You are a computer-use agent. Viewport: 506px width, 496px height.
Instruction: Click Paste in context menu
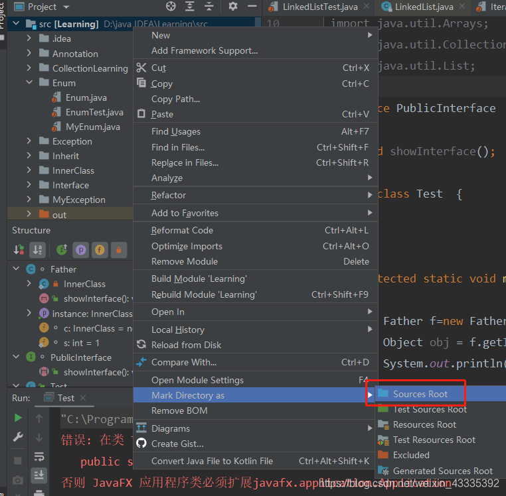point(255,114)
